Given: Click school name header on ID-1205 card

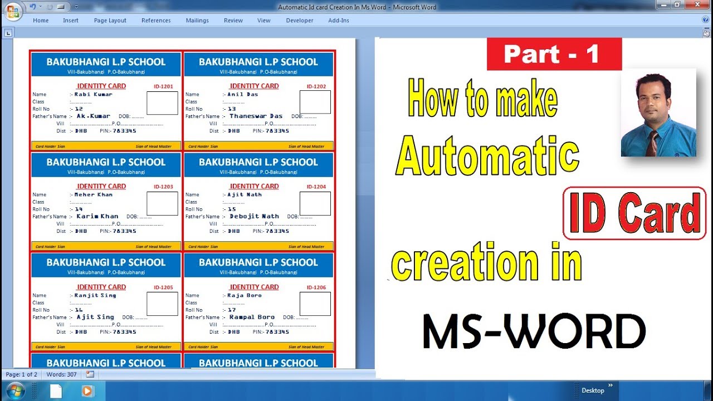Looking at the screenshot, I should [106, 262].
